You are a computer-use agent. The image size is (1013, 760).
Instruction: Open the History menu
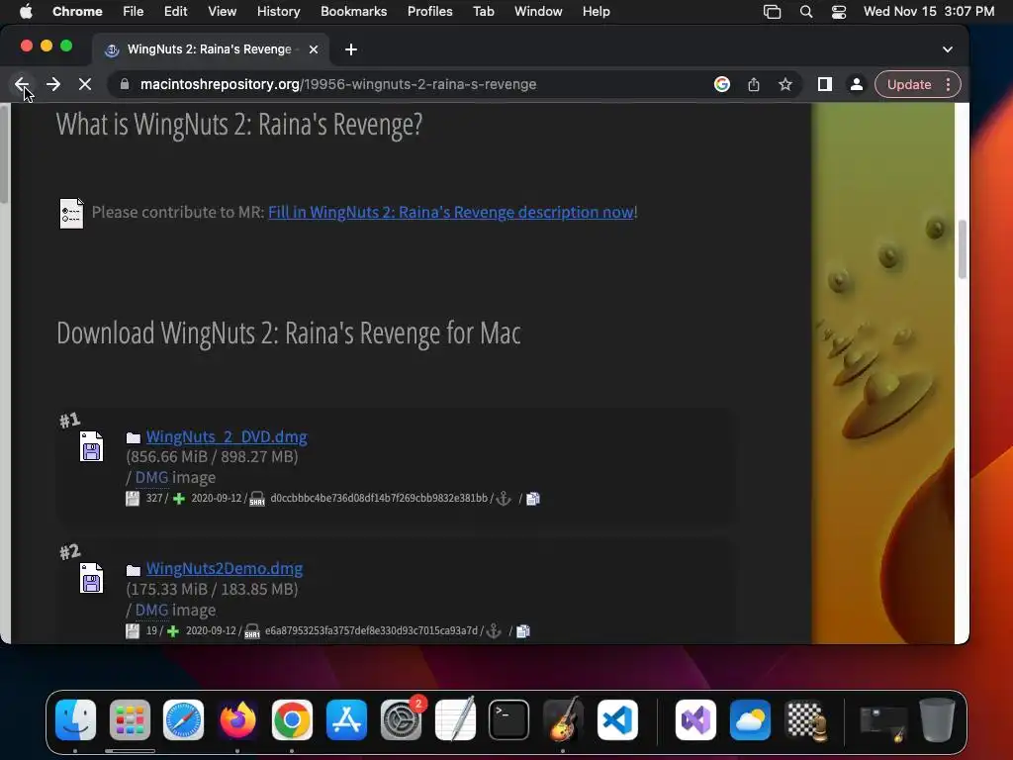tap(278, 11)
